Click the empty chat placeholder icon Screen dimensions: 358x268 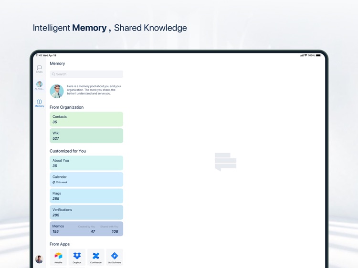pos(225,162)
